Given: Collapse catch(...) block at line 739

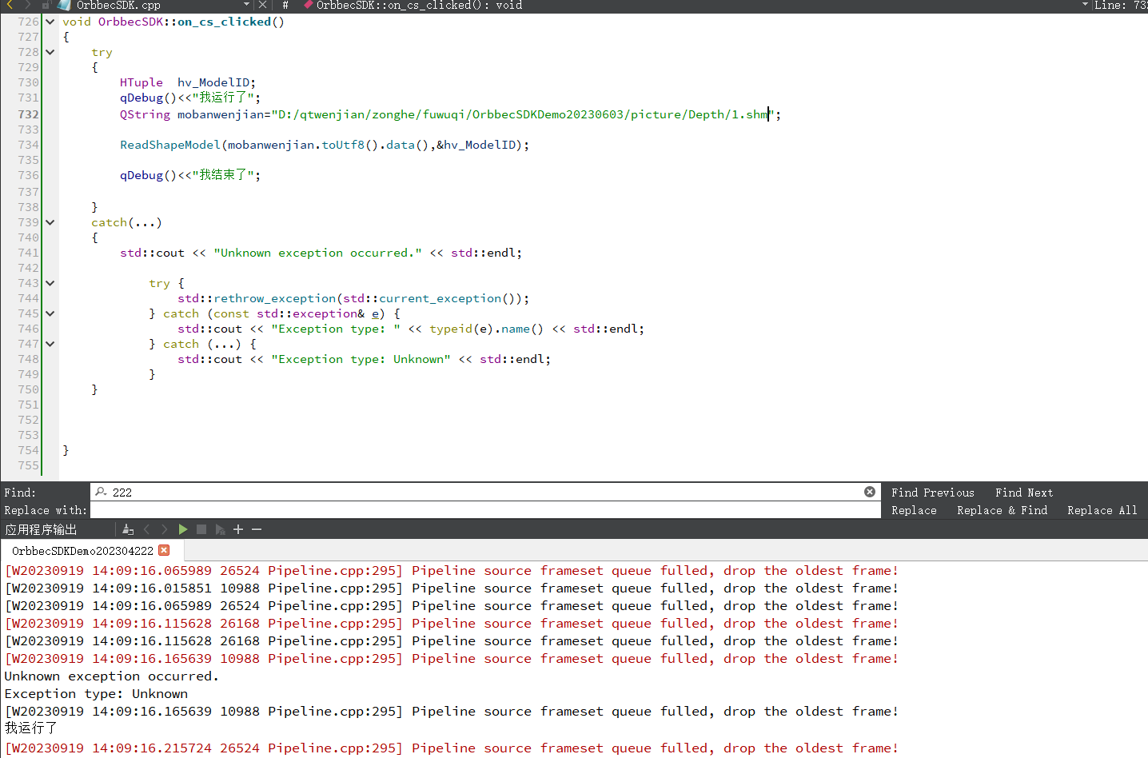Looking at the screenshot, I should 50,222.
